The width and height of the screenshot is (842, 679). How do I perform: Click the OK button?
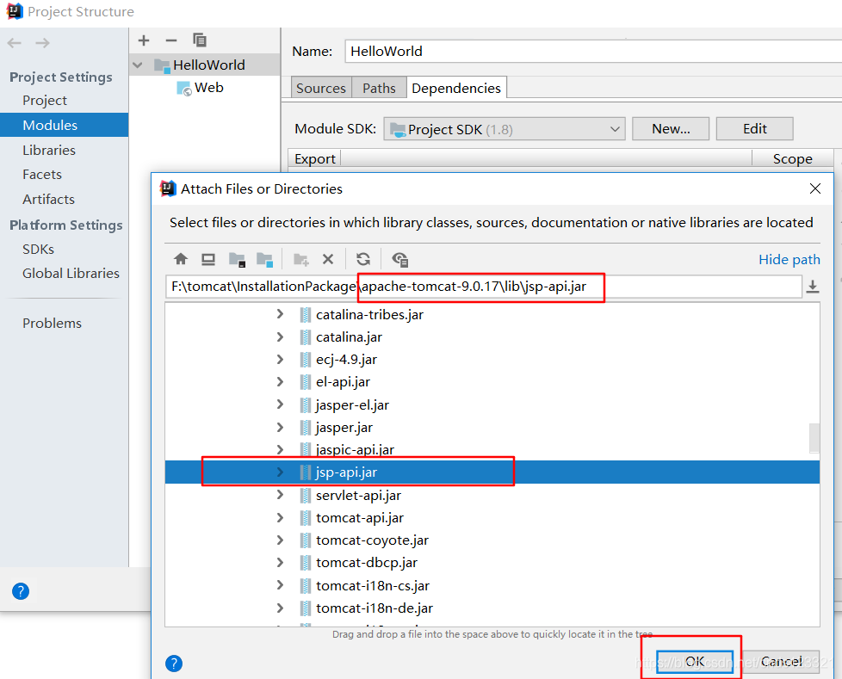tap(694, 661)
